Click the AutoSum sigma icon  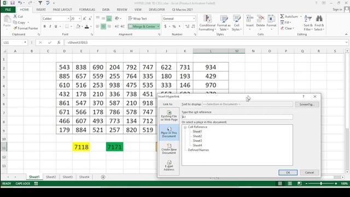tap(282, 16)
